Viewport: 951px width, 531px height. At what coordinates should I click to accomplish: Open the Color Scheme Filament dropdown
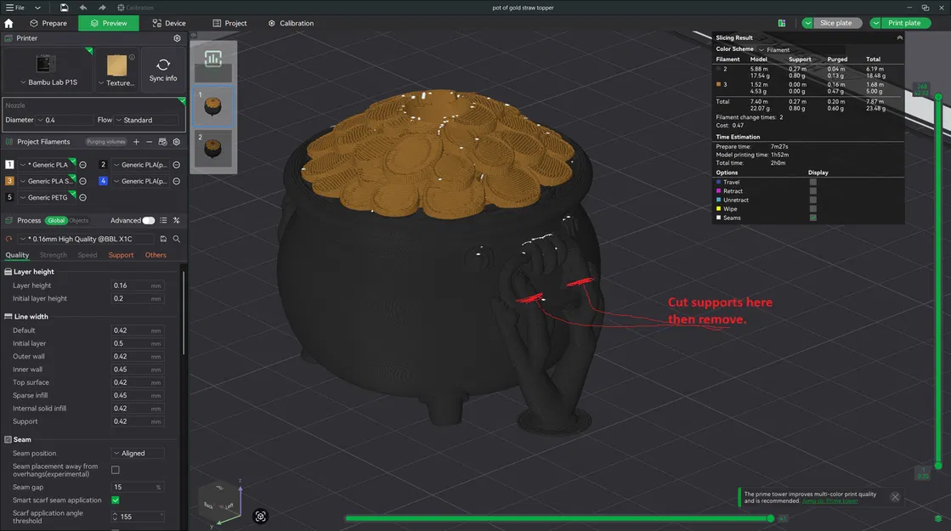click(x=801, y=50)
